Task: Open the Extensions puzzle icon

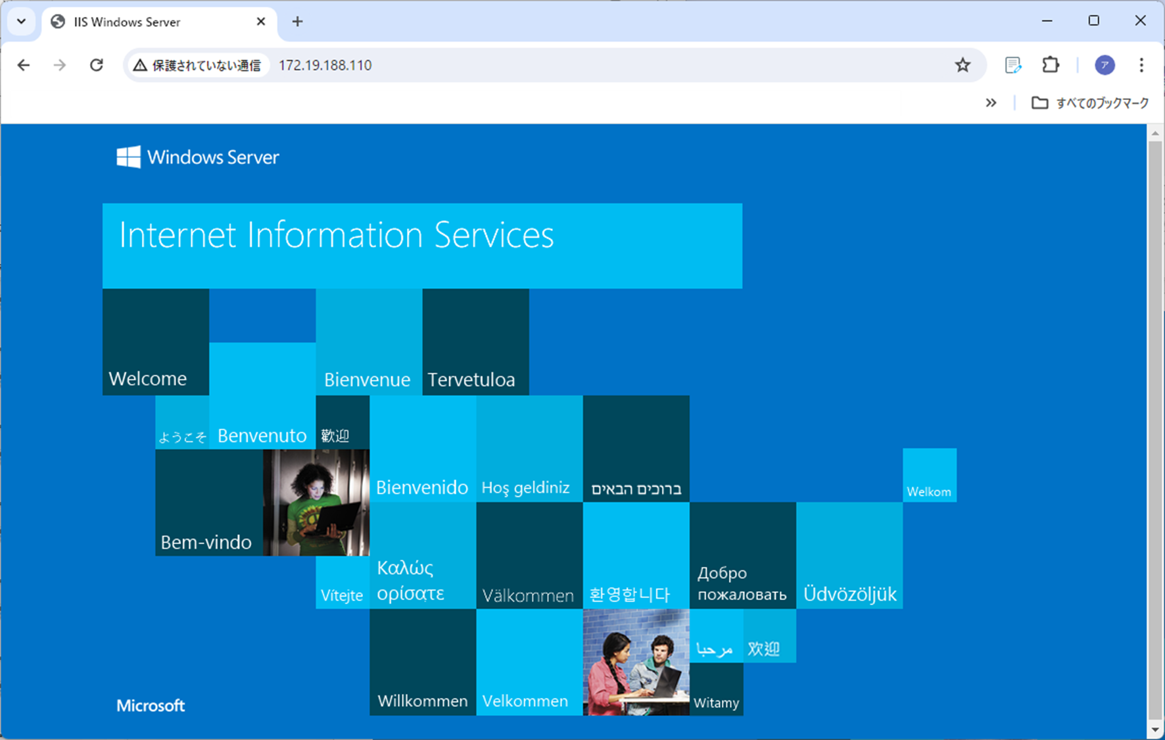Action: (x=1051, y=64)
